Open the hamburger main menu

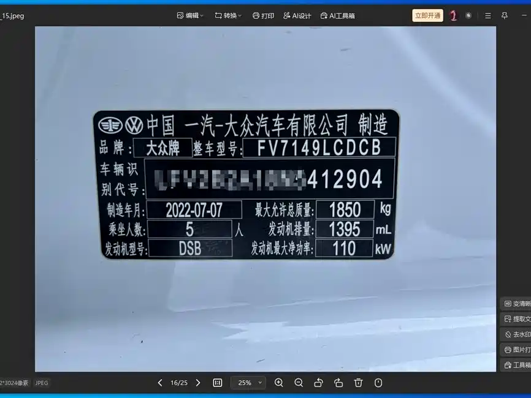487,15
